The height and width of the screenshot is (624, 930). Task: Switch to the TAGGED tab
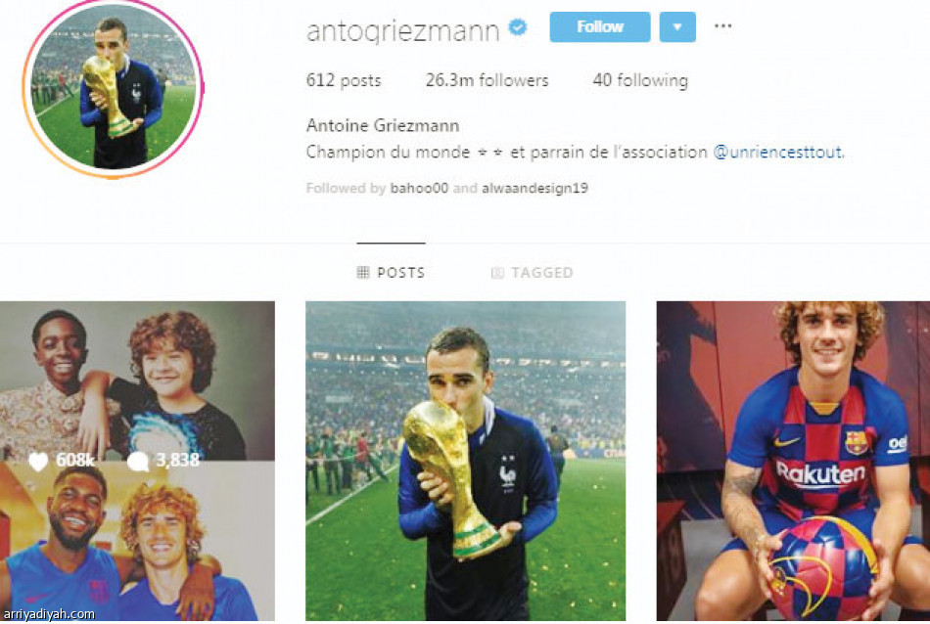point(532,273)
